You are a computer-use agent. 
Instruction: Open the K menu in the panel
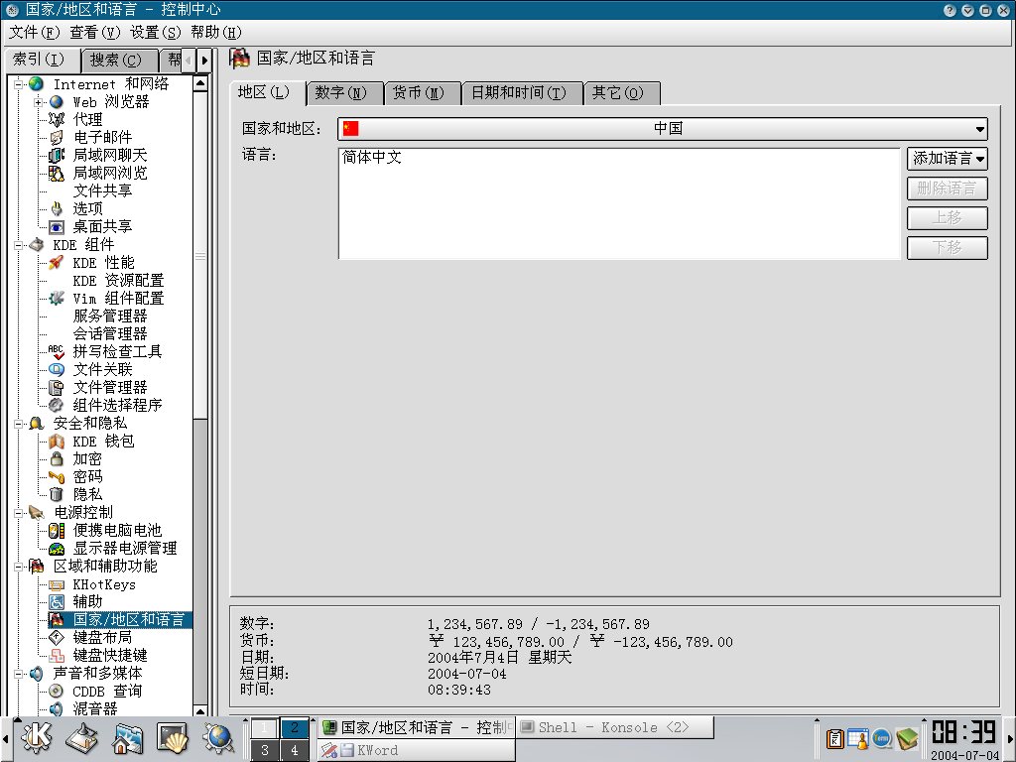point(37,738)
